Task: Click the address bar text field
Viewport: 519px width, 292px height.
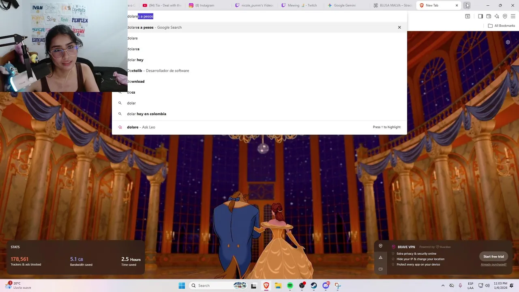Action: click(x=259, y=16)
